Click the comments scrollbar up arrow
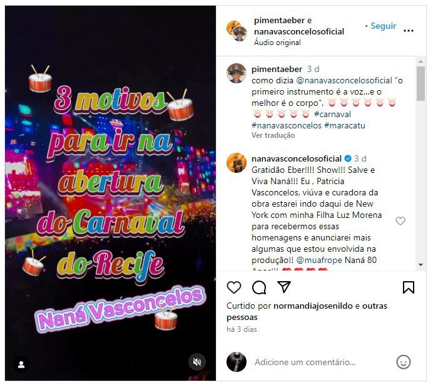433x387 pixels. pyautogui.click(x=421, y=61)
